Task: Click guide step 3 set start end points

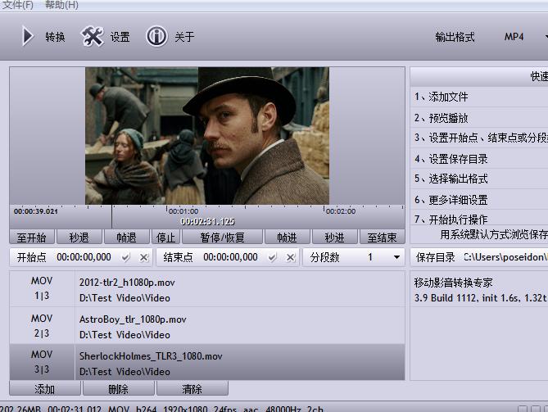Action: point(481,138)
